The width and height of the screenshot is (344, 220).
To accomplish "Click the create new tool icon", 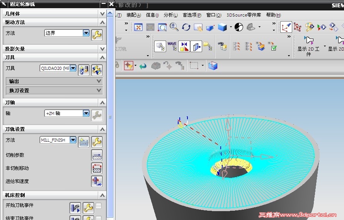I will [84, 70].
